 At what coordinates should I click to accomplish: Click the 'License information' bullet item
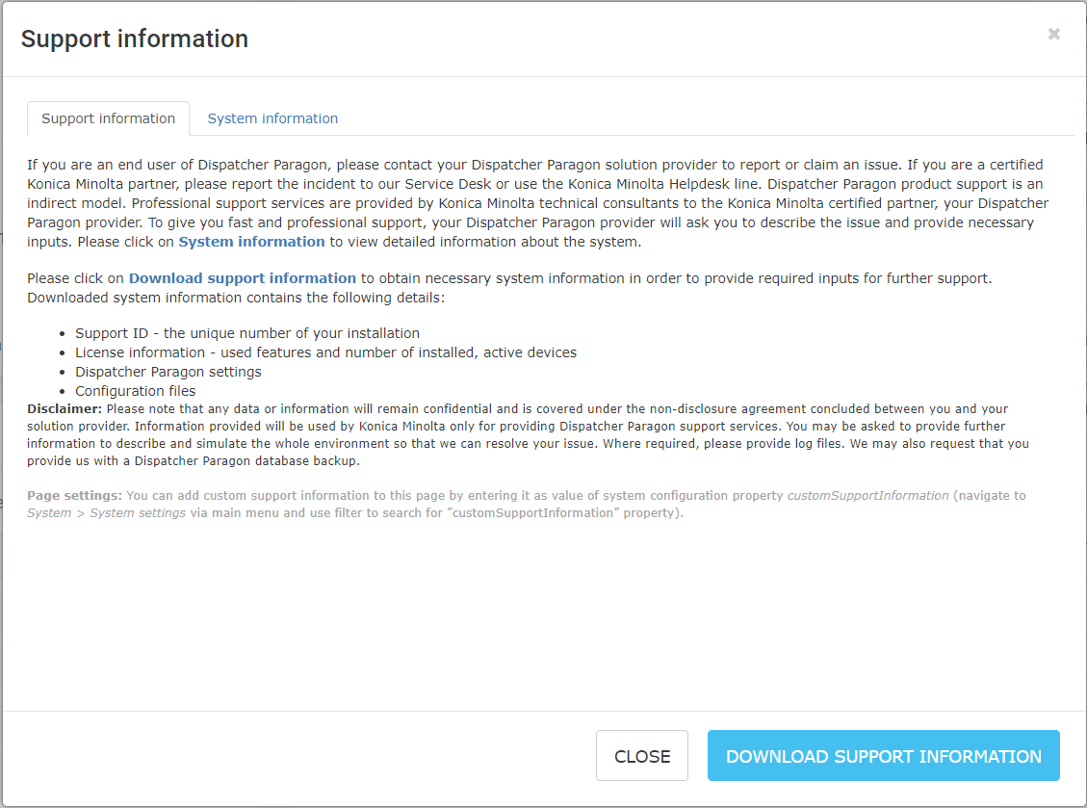tap(325, 353)
